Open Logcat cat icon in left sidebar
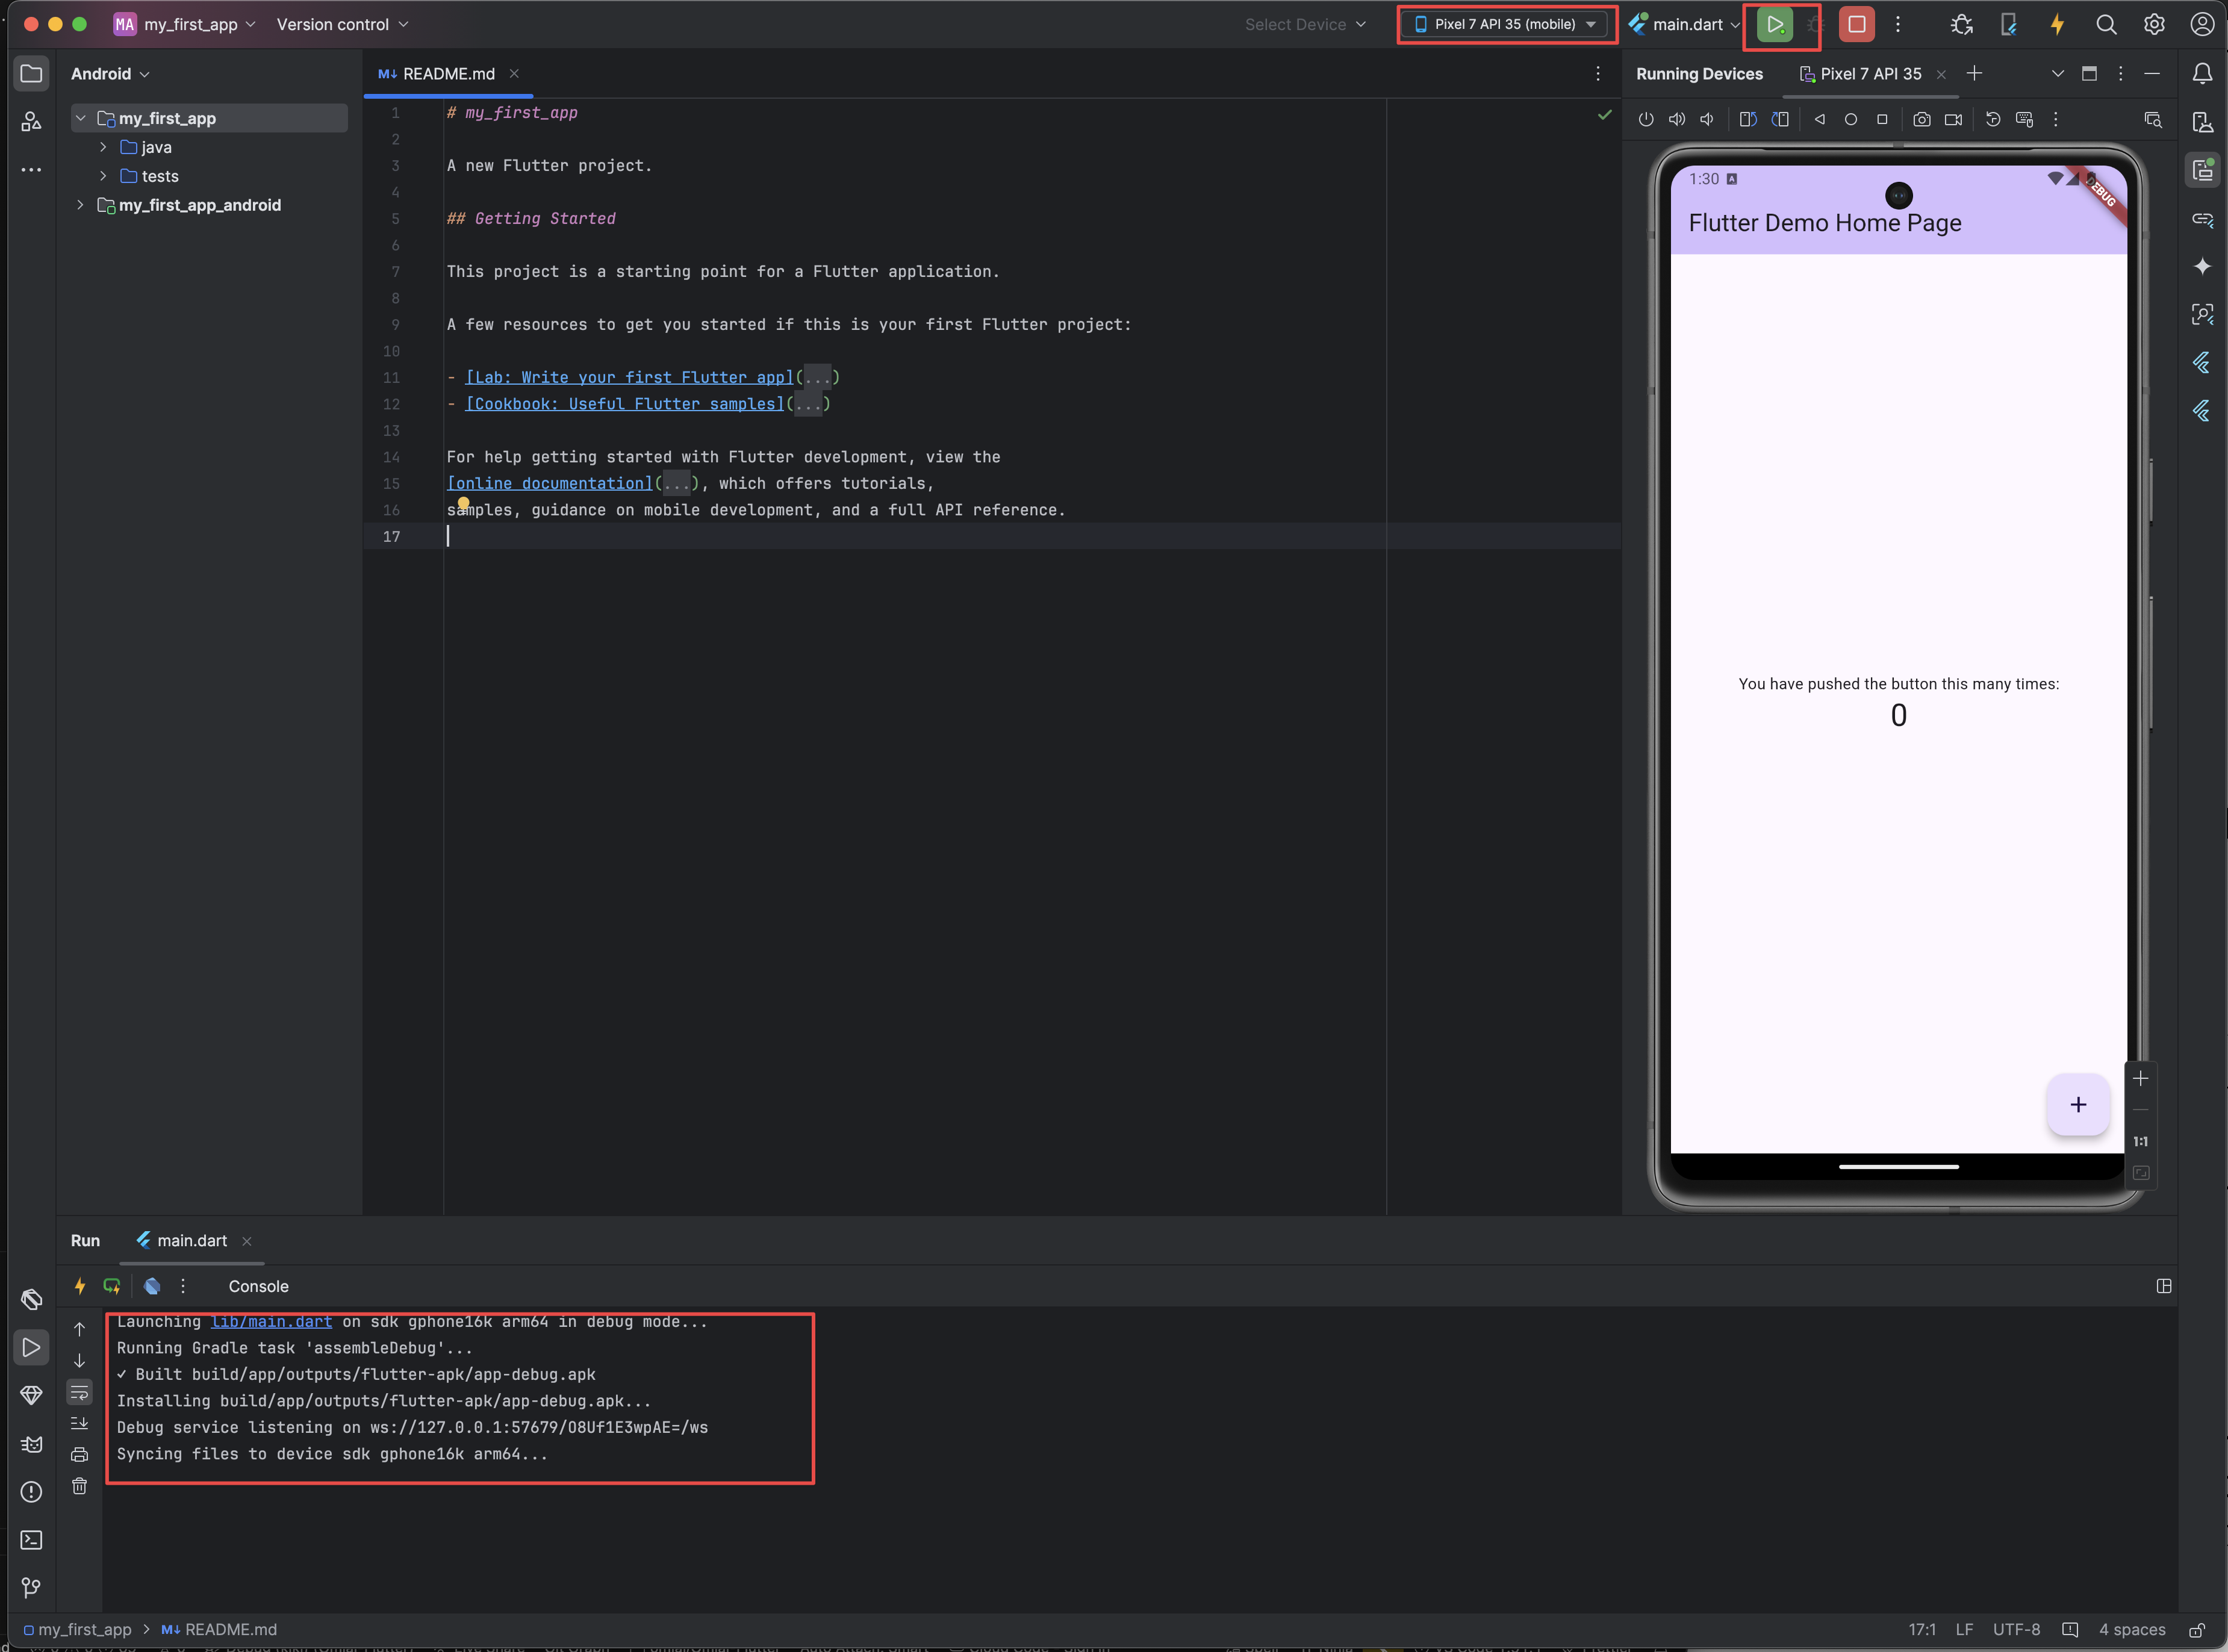This screenshot has width=2228, height=1652. coord(31,1444)
